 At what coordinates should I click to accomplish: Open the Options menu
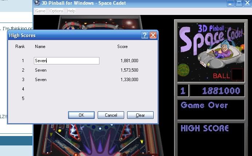tap(56, 11)
